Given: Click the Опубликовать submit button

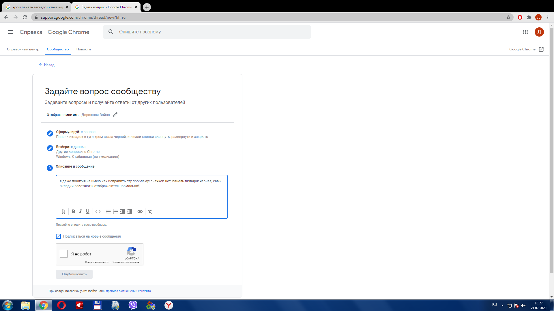Looking at the screenshot, I should (x=74, y=274).
